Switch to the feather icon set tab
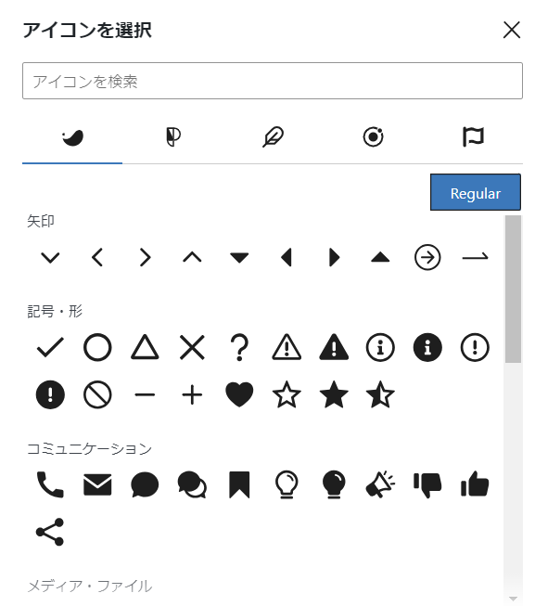Viewport: 535px width, 606px height. tap(273, 136)
